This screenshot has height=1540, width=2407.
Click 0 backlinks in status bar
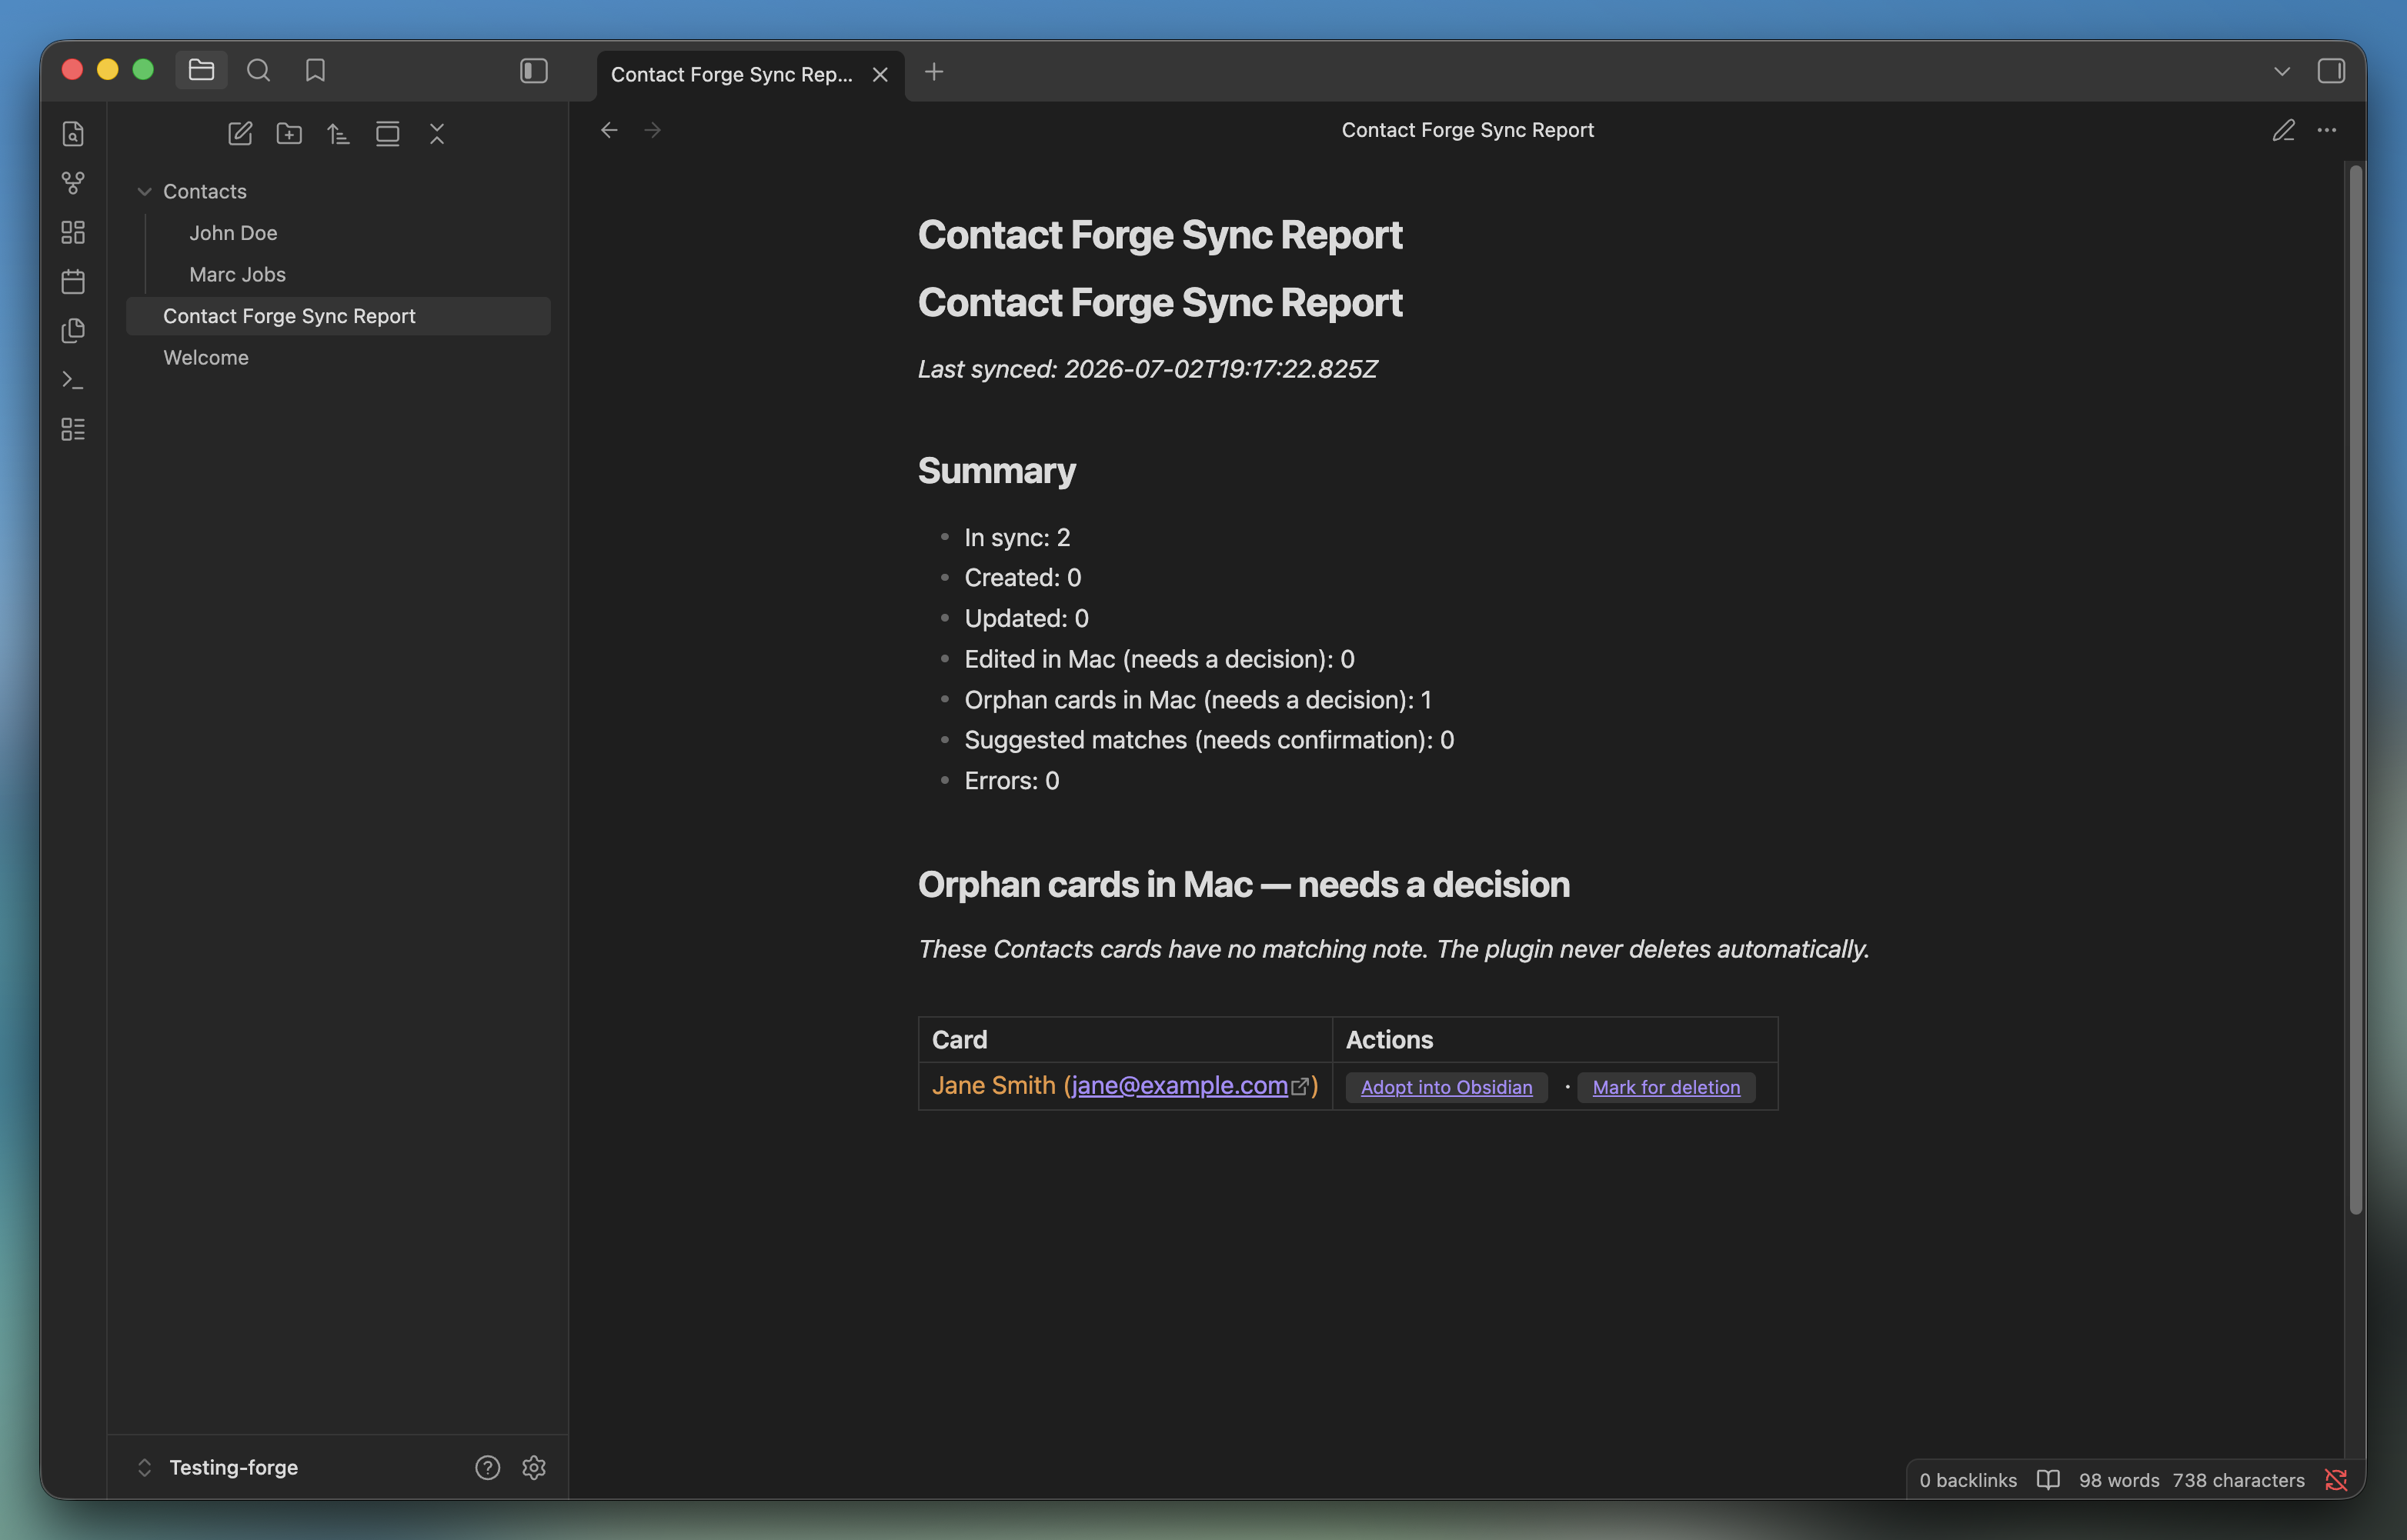coord(1968,1480)
